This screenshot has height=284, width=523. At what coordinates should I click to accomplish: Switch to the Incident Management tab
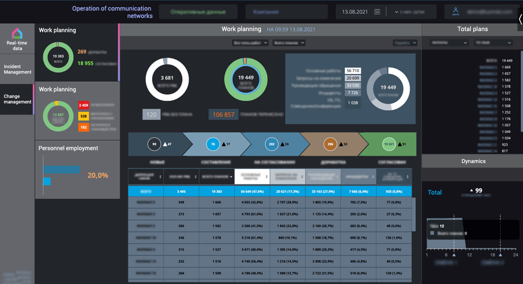point(17,69)
